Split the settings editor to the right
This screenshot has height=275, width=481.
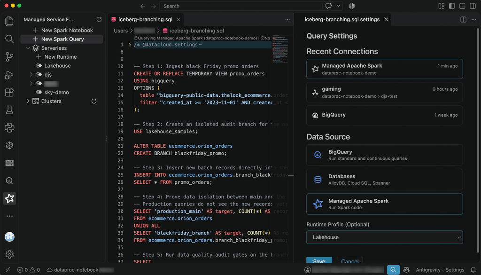pyautogui.click(x=464, y=19)
